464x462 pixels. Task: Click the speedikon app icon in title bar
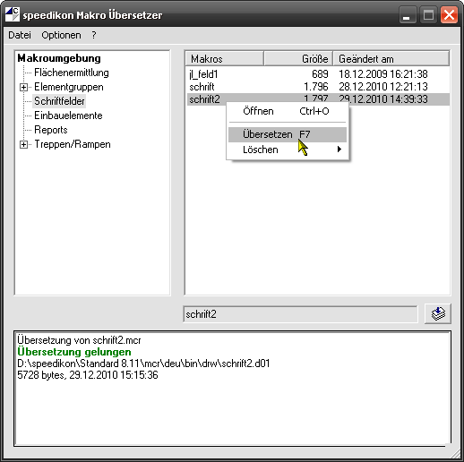[13, 14]
